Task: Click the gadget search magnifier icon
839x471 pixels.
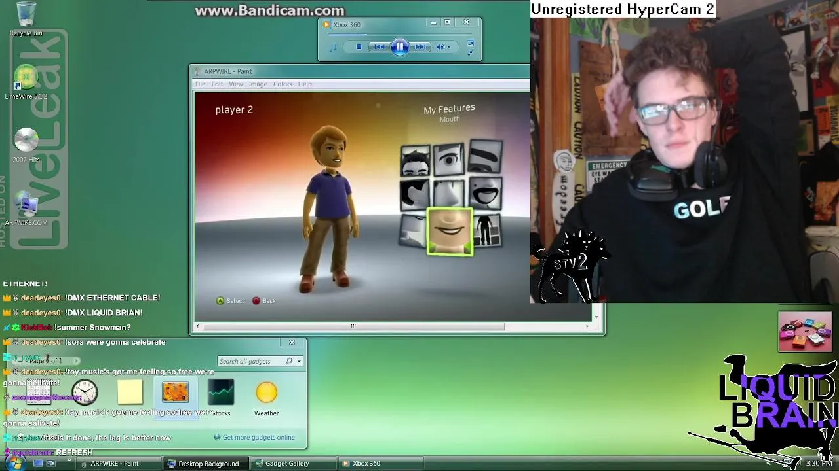Action: coord(289,361)
